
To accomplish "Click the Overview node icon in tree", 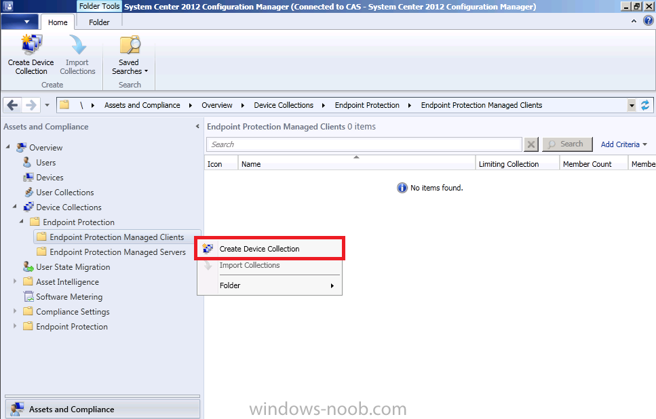I will click(21, 148).
